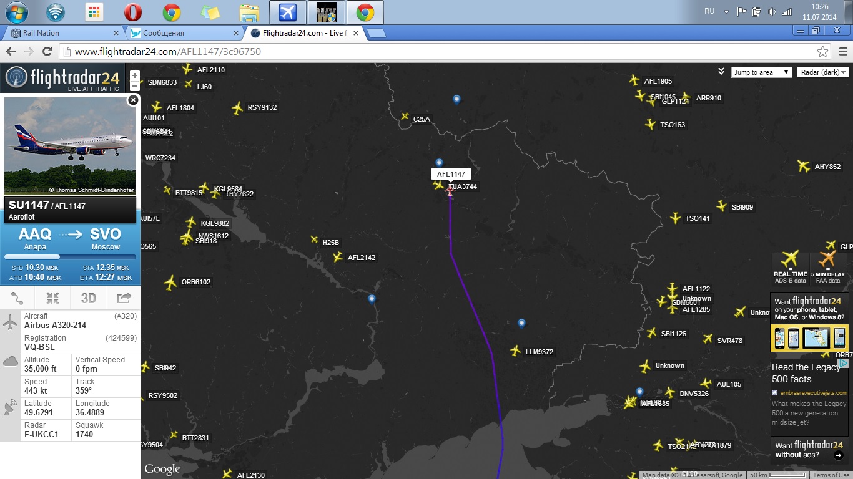This screenshot has height=479, width=853.
Task: Select aircraft SVR478 on map
Action: (708, 339)
